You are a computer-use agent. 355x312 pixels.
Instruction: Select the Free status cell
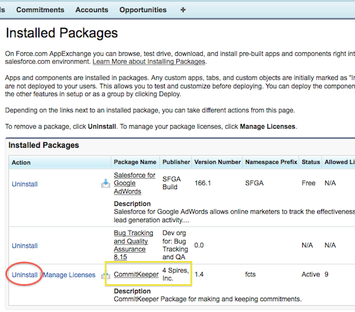coord(308,183)
